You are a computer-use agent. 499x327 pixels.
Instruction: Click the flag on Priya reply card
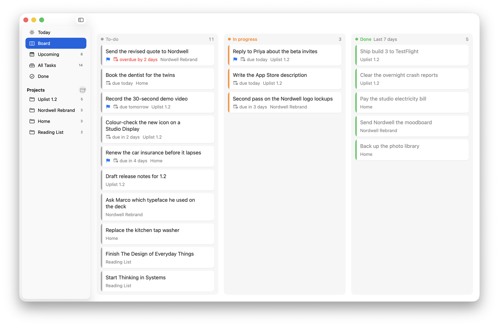[x=235, y=59]
